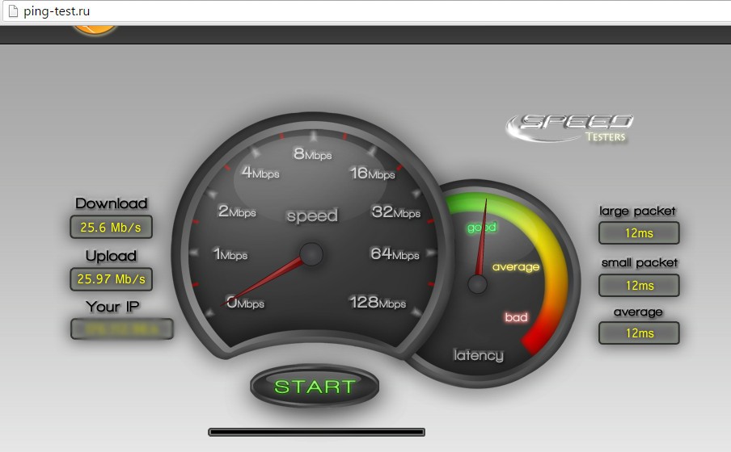Select the Upload 25.97 Mb/s value box

111,279
